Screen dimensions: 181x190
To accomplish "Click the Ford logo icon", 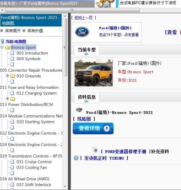I will pos(82,32).
